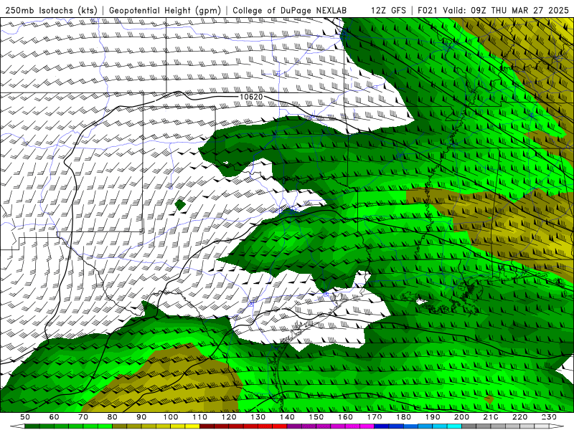Screen dimensions: 574x430
Task: Click the legend value 160
Action: 345,417
